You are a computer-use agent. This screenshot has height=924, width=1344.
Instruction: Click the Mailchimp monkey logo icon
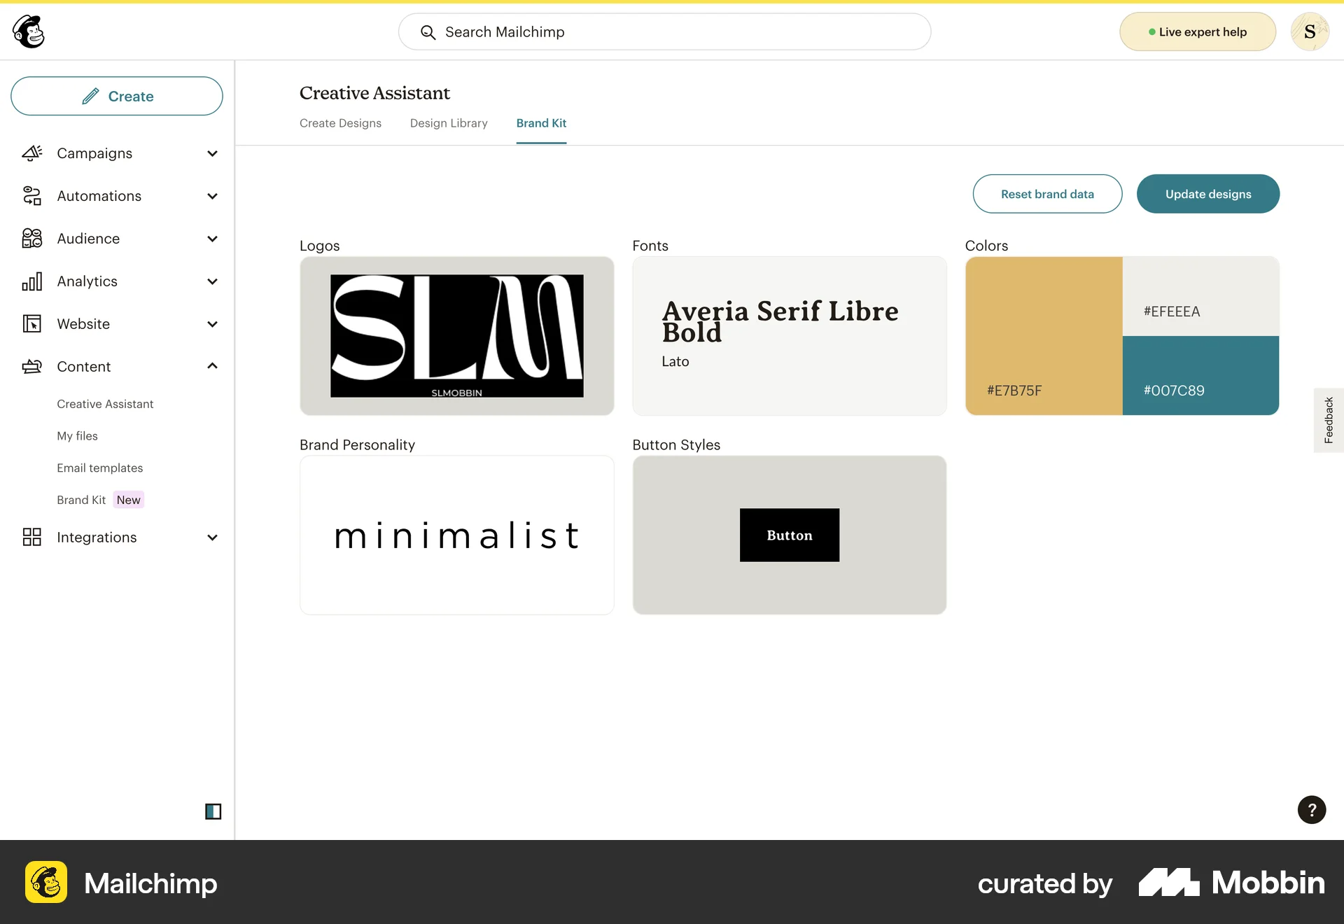click(x=27, y=31)
